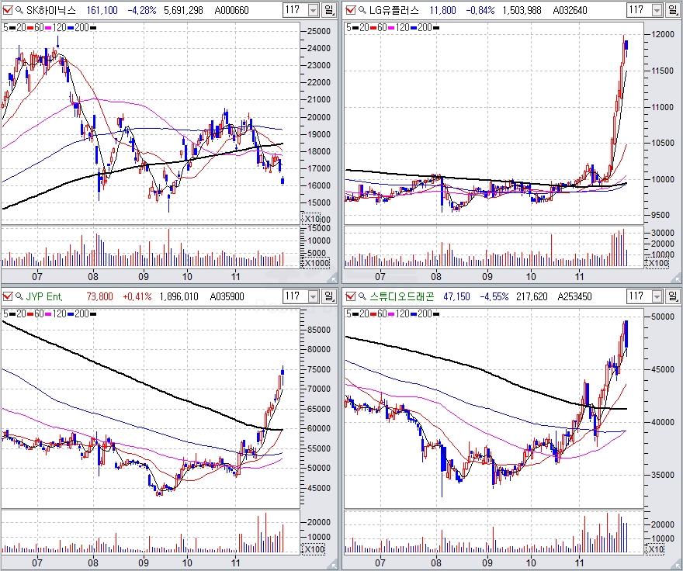Open stock search next to 스튜디오드래곤
This screenshot has height=571, width=683.
(x=362, y=296)
